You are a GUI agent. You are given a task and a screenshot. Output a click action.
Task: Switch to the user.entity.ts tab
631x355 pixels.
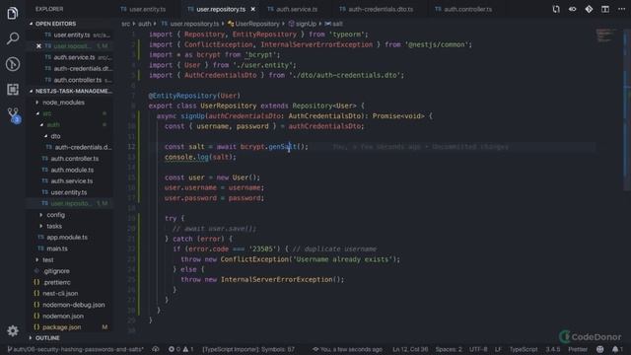click(143, 9)
